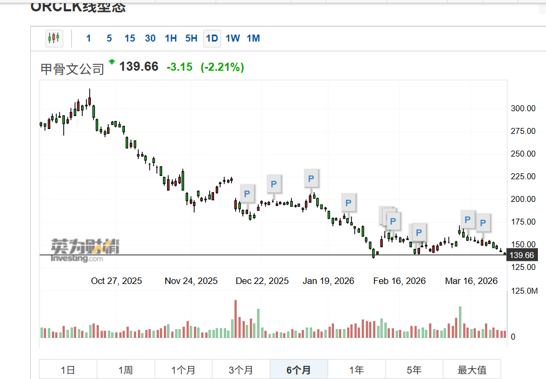Click the tall green volume bar in March
This screenshot has width=546, height=379.
click(460, 322)
